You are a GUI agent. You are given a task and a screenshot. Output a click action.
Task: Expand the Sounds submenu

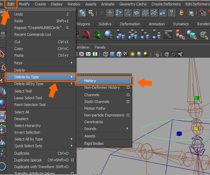click(x=104, y=128)
